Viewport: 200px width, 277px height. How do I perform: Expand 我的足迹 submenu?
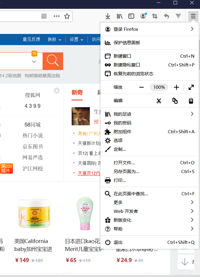coord(149,114)
